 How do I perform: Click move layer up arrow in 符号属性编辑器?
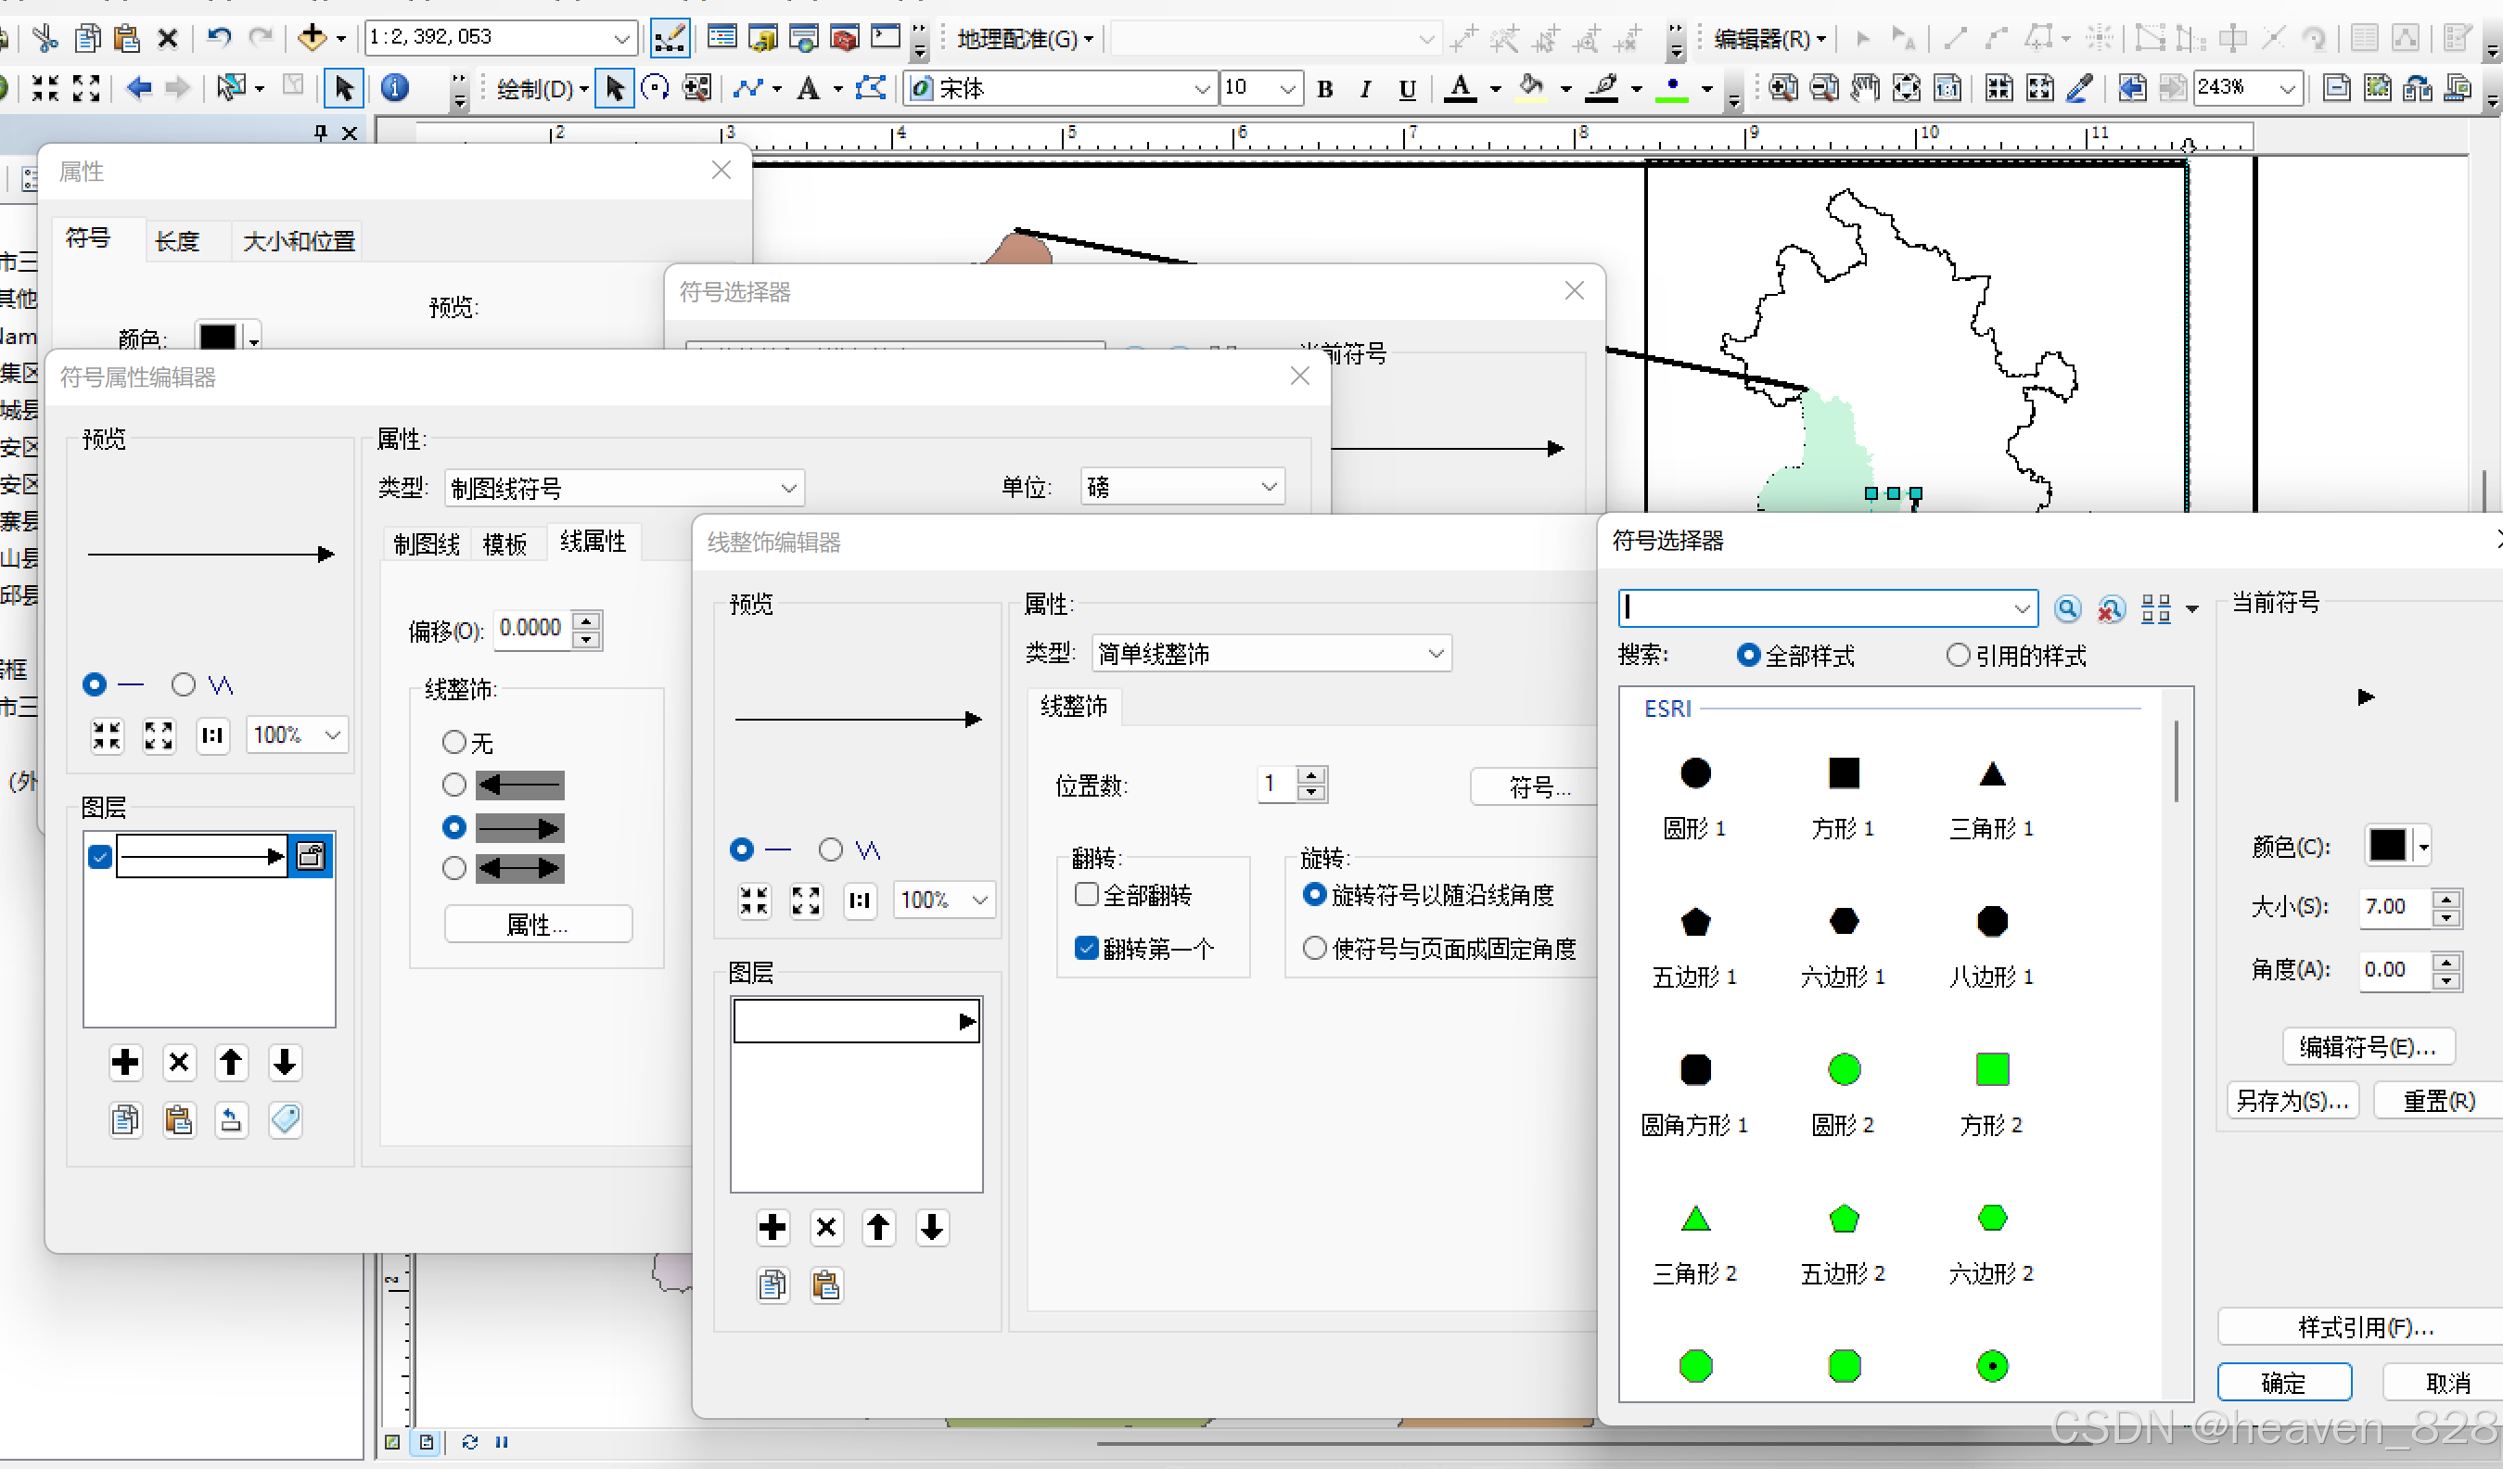(x=232, y=1063)
